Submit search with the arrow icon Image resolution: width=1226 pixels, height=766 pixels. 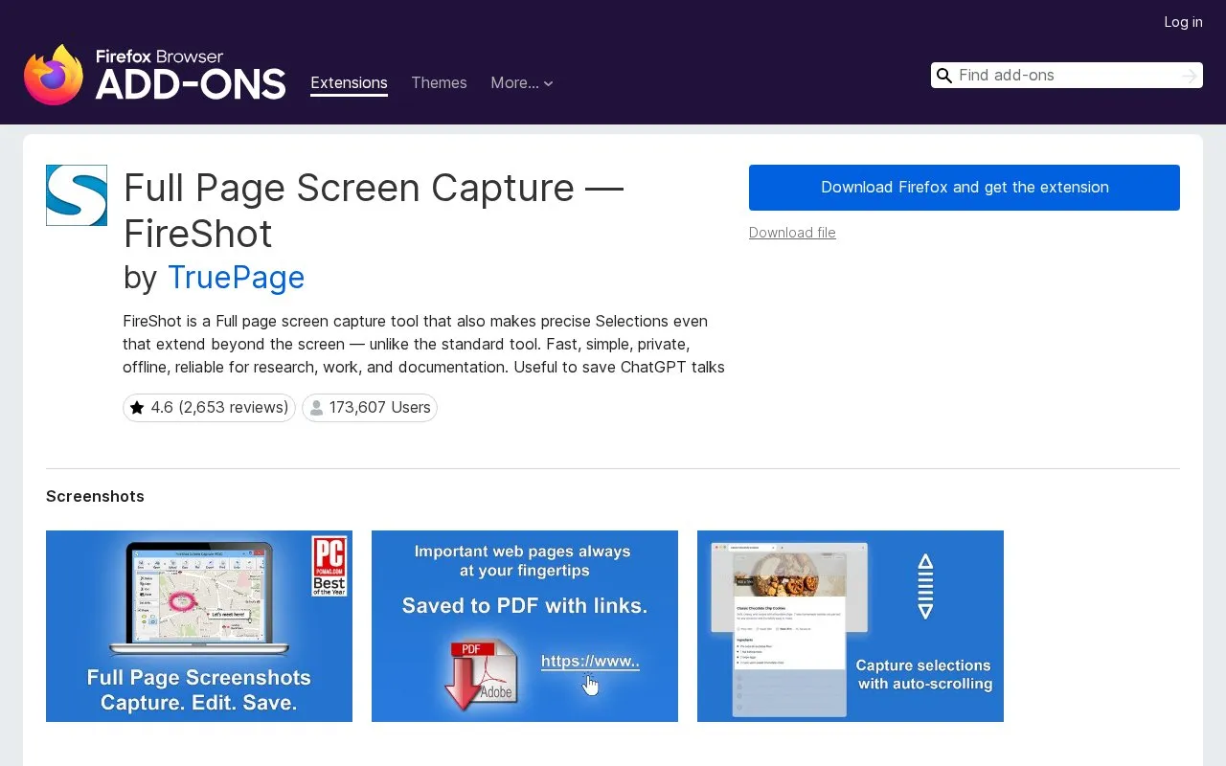pos(1190,76)
